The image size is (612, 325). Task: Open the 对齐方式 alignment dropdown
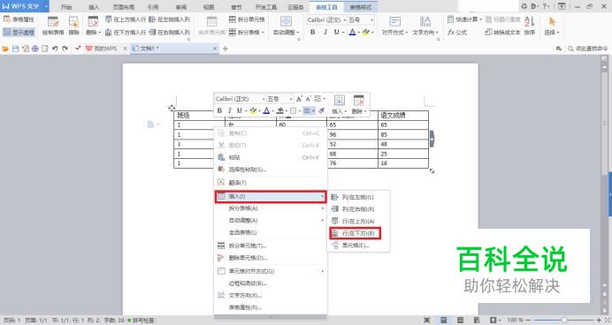(394, 26)
